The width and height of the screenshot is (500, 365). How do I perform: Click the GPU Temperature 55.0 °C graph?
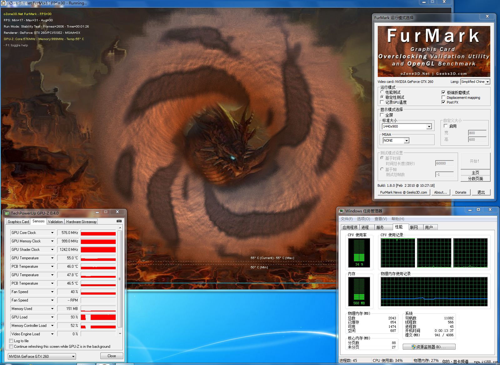coord(98,258)
